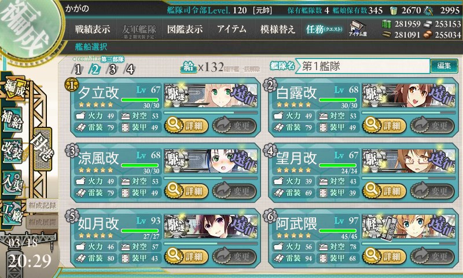Viewport: 463px width, 278px height.
Task: Open the アイテム屋 shop icon
Action: [358, 28]
